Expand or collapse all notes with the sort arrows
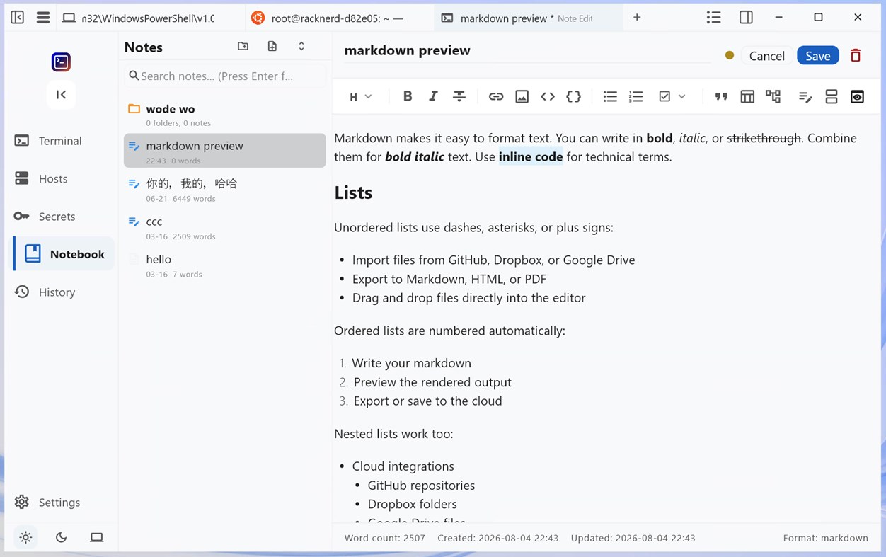This screenshot has height=557, width=886. (x=301, y=47)
